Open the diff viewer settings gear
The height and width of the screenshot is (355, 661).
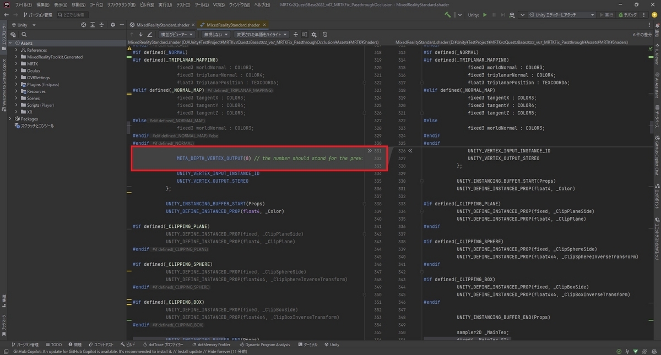pos(314,34)
